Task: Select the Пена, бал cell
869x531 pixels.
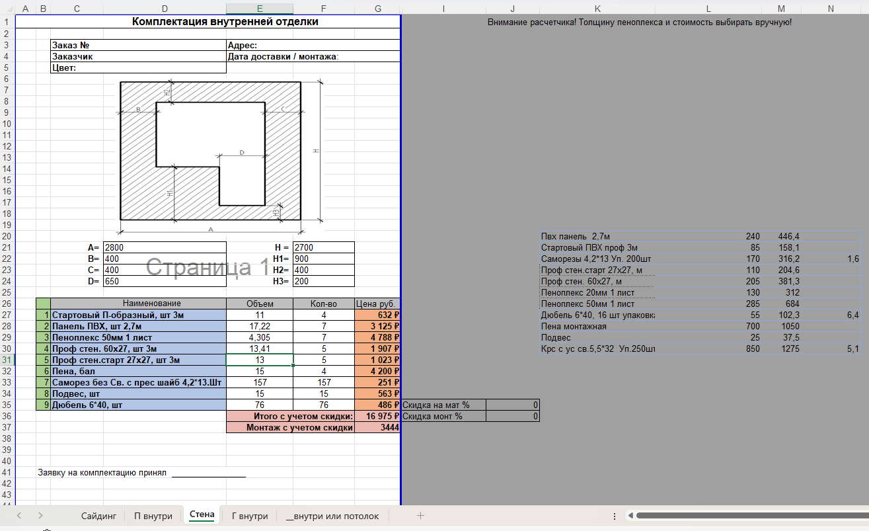Action: click(138, 371)
